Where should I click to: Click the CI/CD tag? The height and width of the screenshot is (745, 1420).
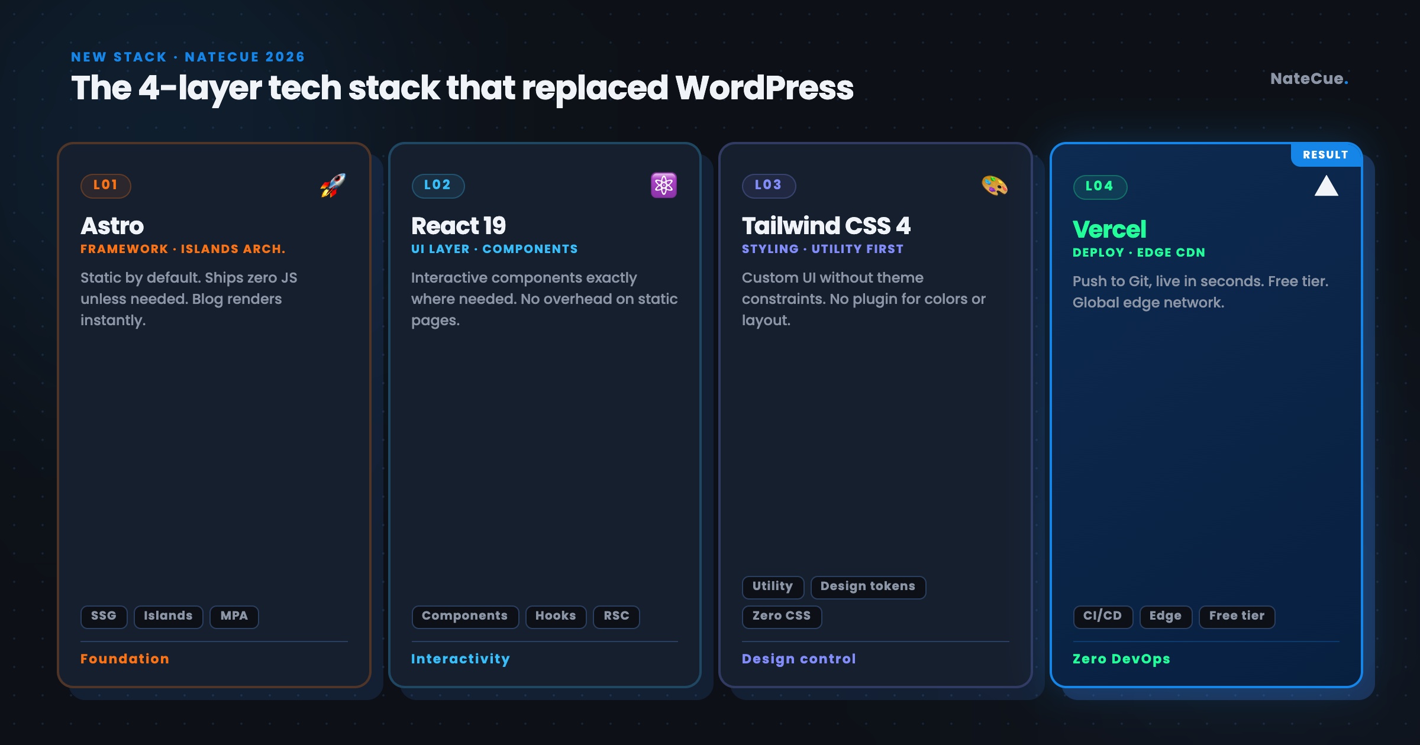[1103, 617]
